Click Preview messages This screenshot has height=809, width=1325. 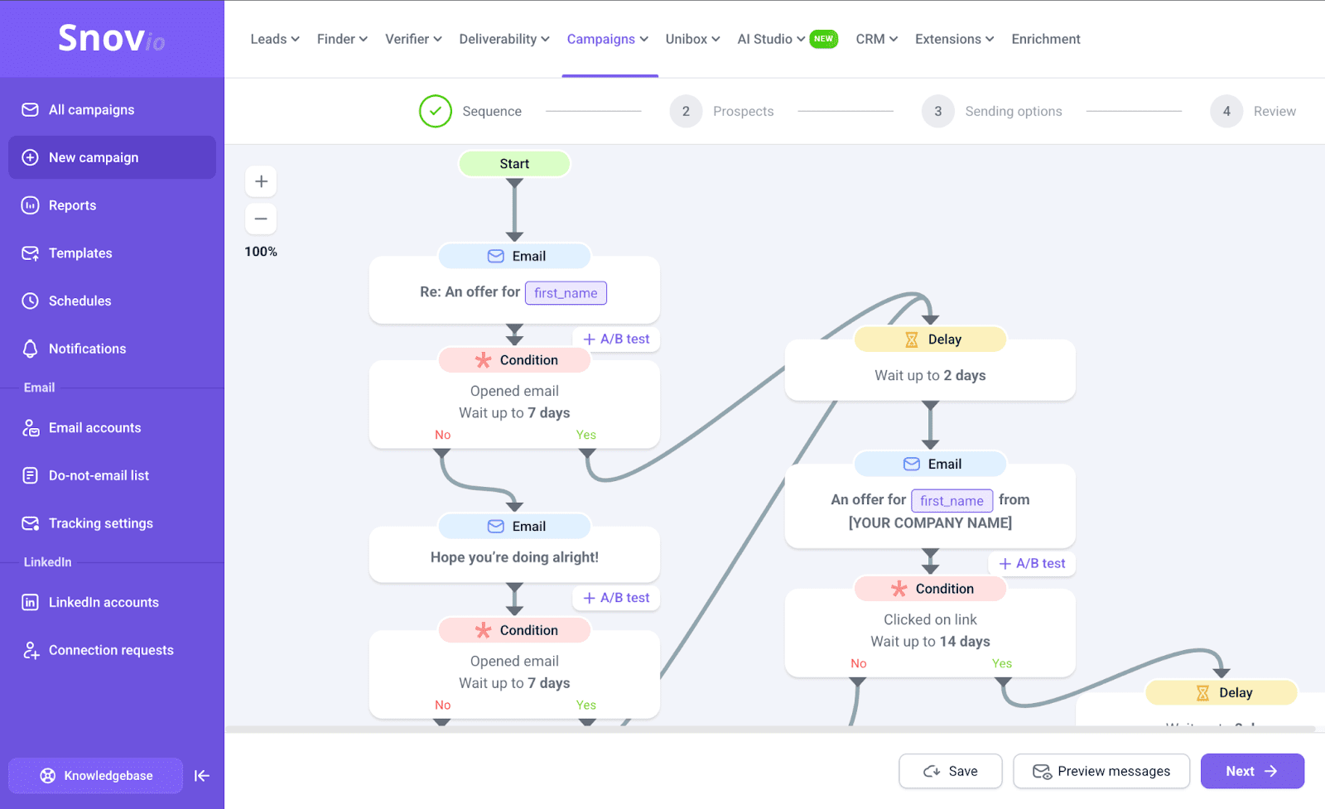1101,771
